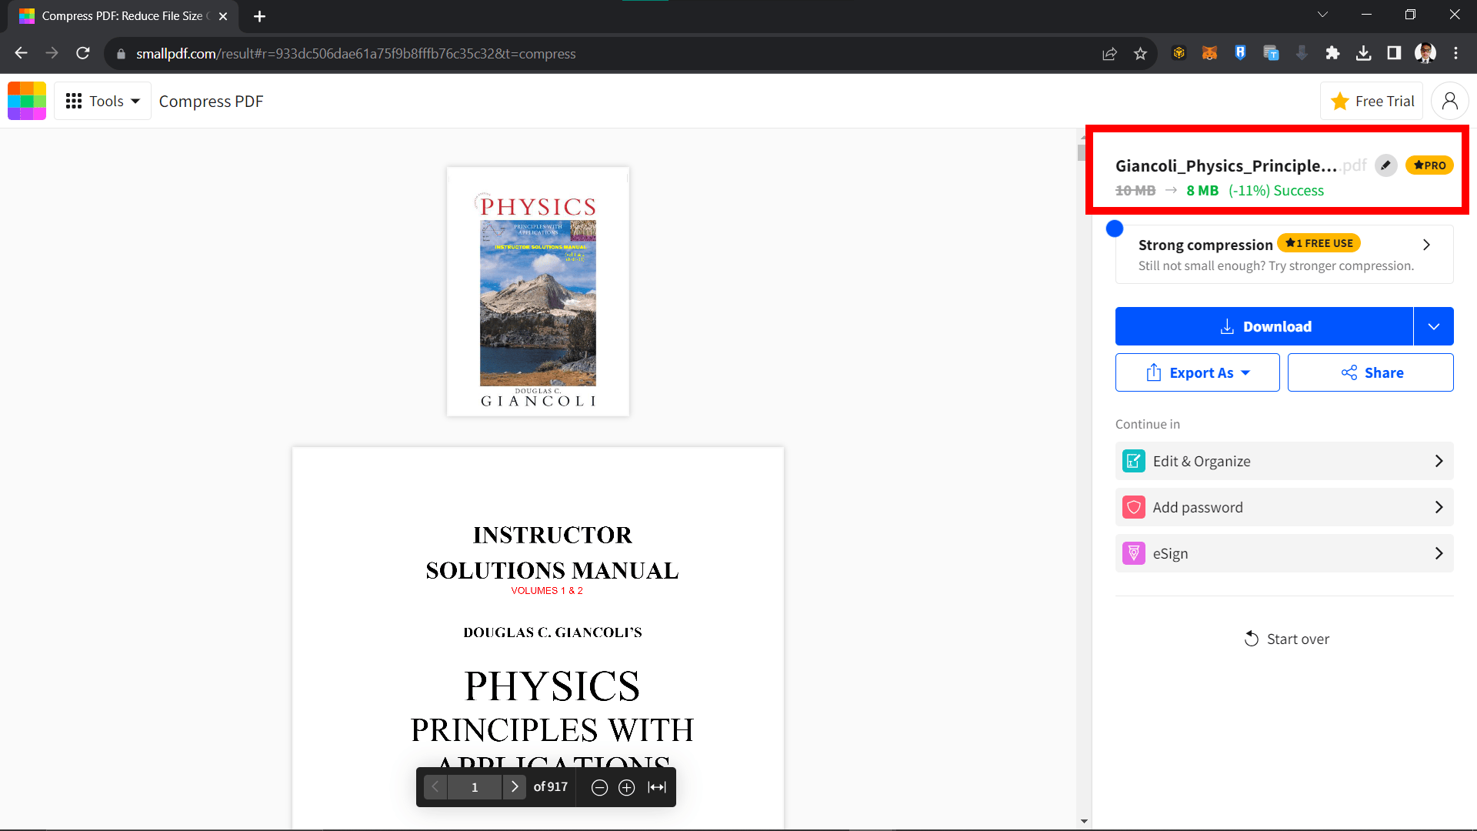Image resolution: width=1477 pixels, height=831 pixels.
Task: Open the Share options
Action: coord(1370,372)
